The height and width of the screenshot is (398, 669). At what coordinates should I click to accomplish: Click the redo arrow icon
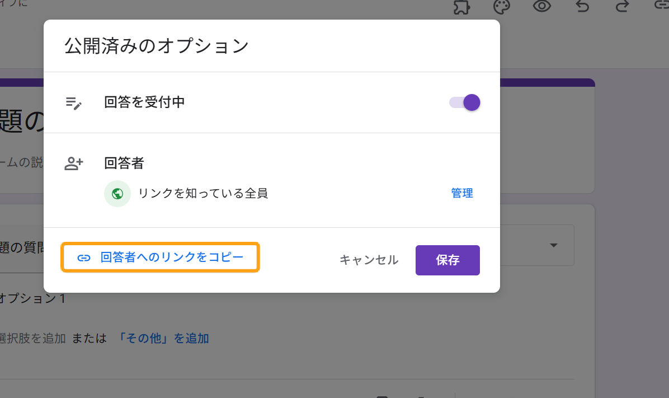click(622, 7)
